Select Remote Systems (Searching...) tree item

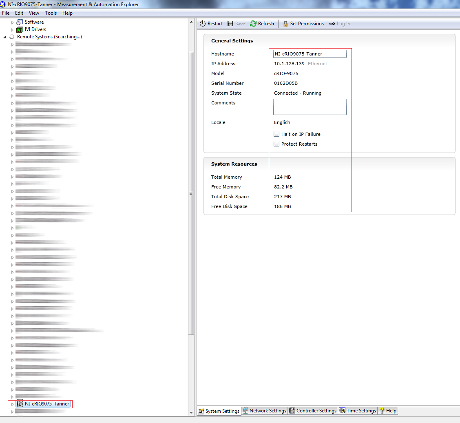(49, 37)
